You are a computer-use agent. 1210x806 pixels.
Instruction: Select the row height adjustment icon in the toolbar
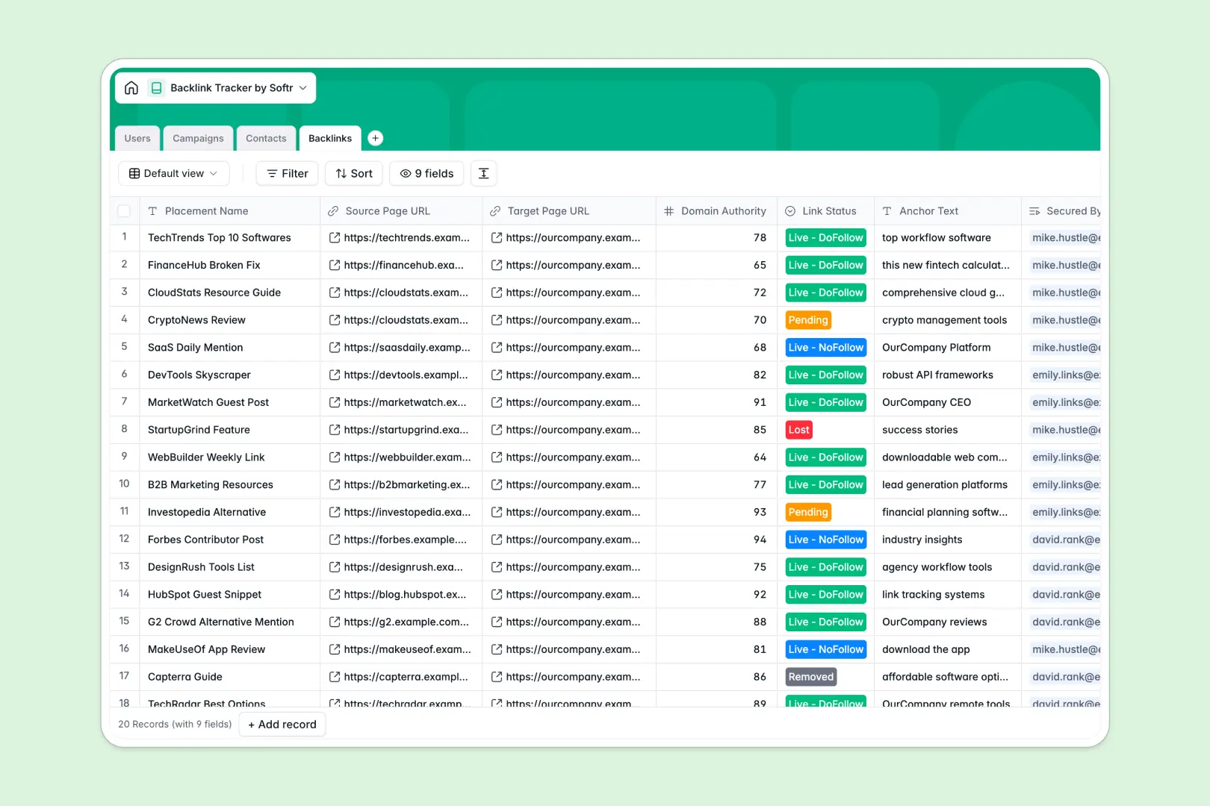483,173
